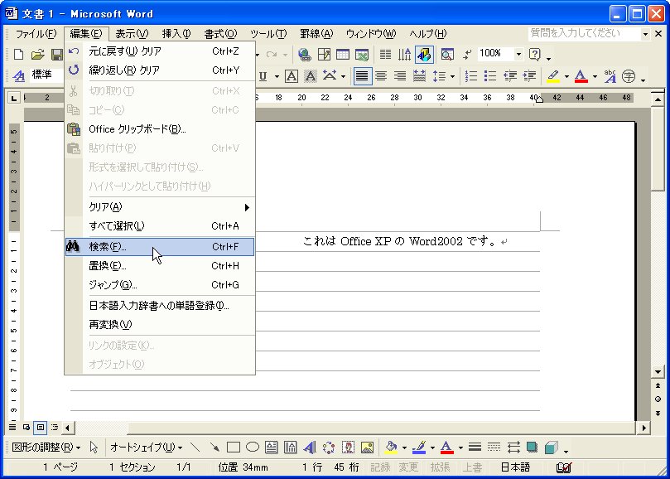
Task: Select the Oval drawing tool
Action: pyautogui.click(x=253, y=448)
